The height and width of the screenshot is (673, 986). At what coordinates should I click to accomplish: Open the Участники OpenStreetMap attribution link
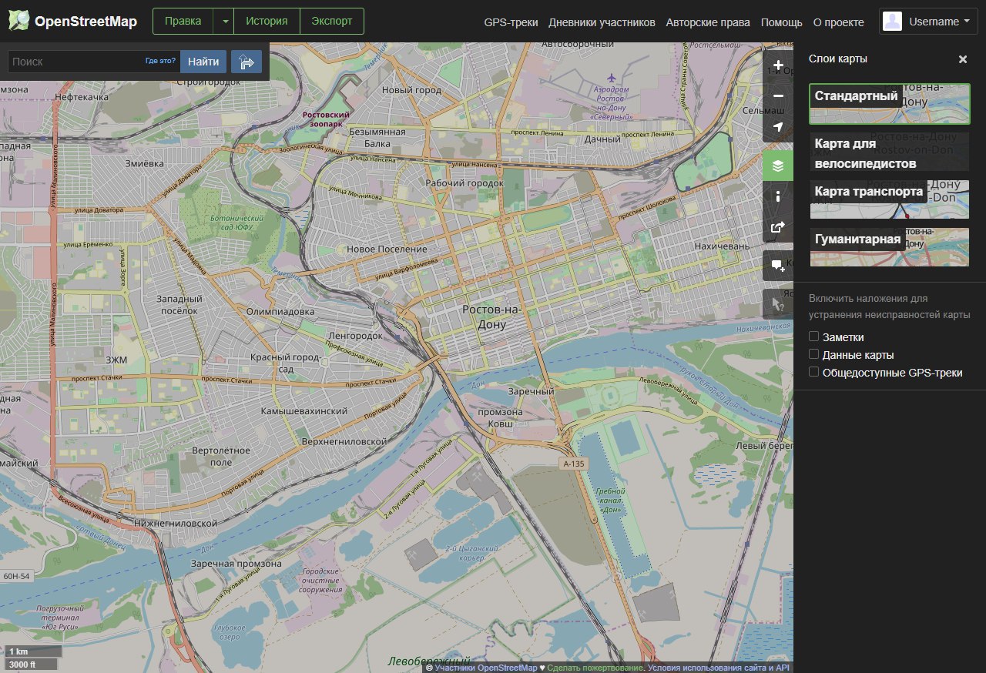485,668
